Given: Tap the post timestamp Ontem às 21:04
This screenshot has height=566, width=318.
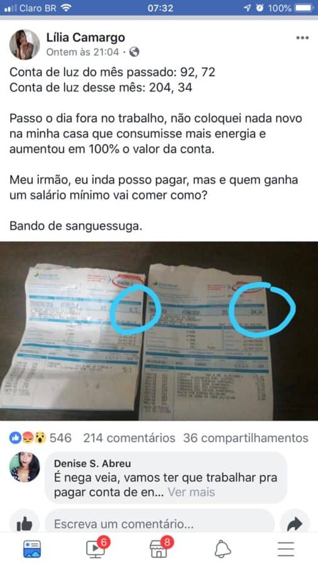Looking at the screenshot, I should click(x=82, y=52).
